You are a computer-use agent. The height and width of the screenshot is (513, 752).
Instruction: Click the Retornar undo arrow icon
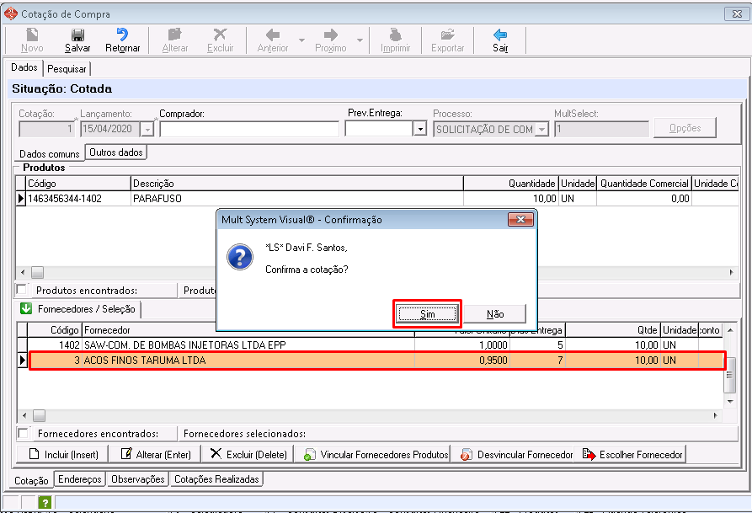[122, 35]
